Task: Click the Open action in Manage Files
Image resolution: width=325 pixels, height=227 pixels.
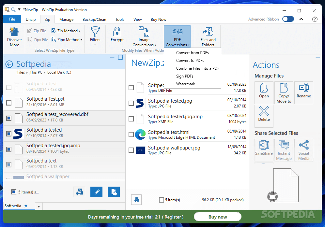Action: 264,92
